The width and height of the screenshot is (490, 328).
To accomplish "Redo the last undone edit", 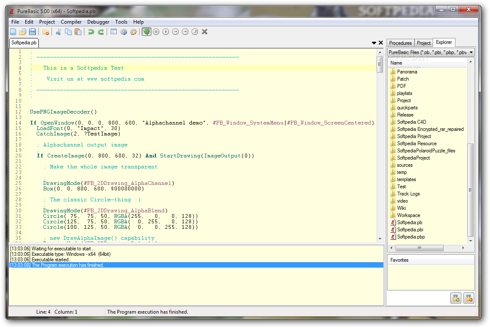I will coord(101,32).
